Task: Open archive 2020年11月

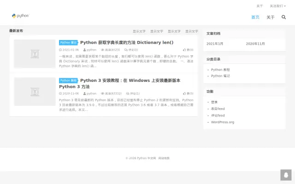Action: (x=255, y=44)
